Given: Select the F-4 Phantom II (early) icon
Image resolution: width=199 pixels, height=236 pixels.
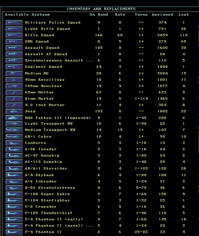Looking at the screenshot, I should [x=14, y=219].
